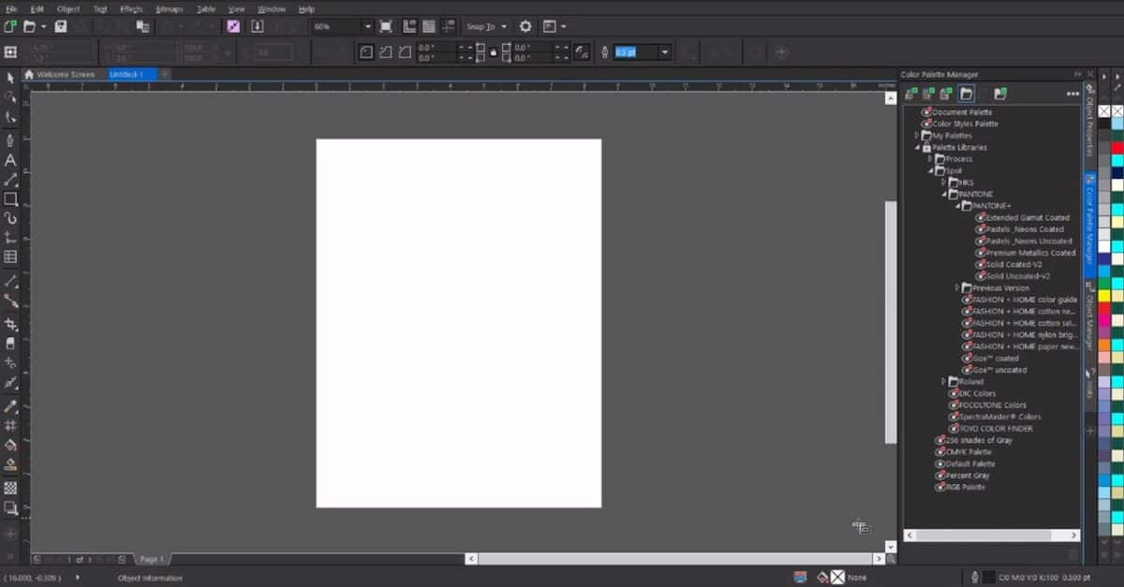Screen dimensions: 1124x587
Task: Select the Rectangle tool
Action: 10,199
